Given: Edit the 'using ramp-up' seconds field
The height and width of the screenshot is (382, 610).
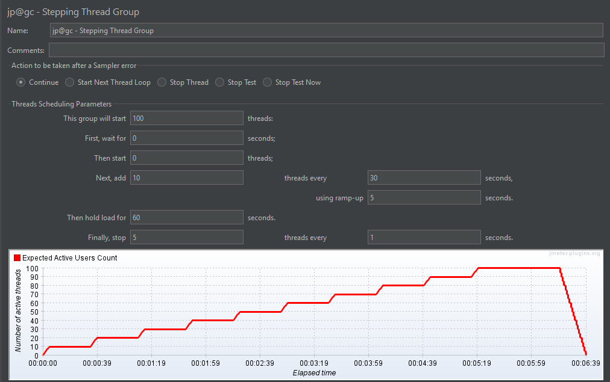Looking at the screenshot, I should 424,197.
